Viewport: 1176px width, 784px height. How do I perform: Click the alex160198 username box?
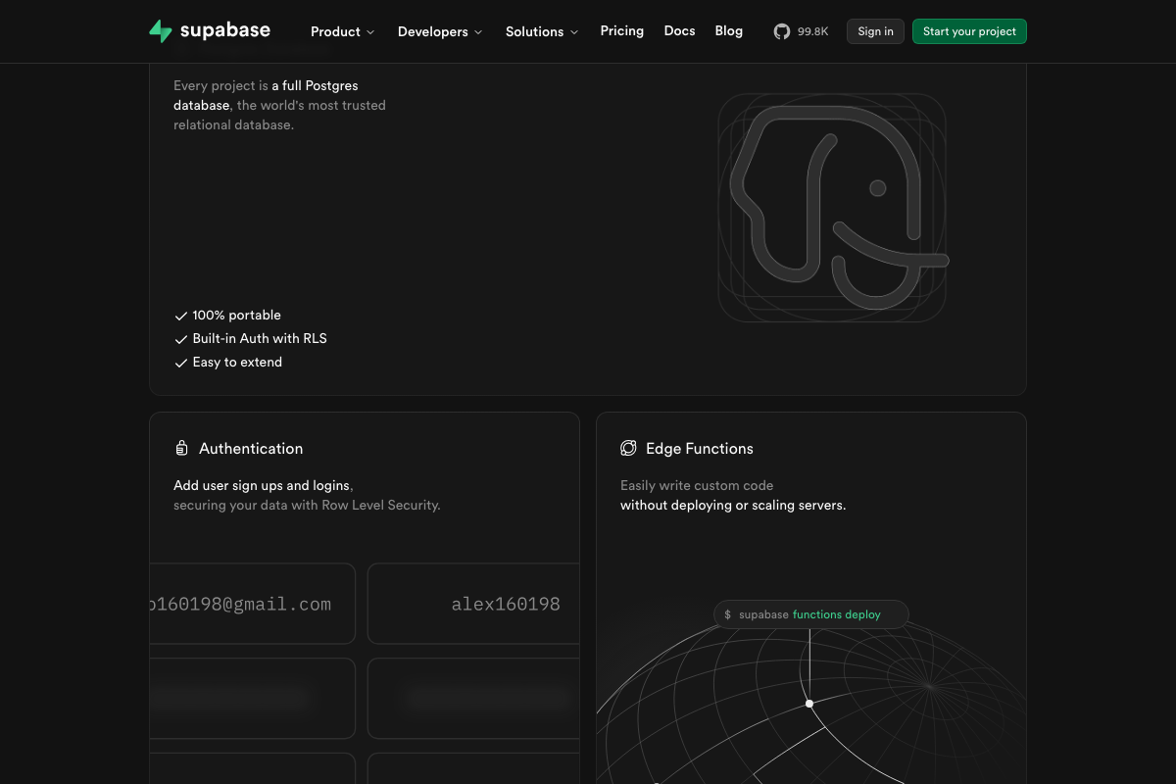pyautogui.click(x=473, y=604)
